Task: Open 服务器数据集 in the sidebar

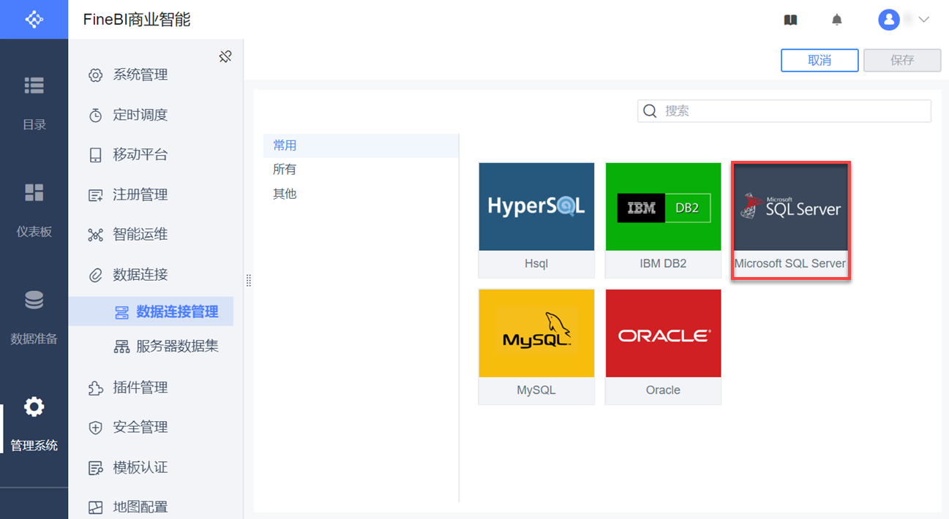Action: pos(176,346)
